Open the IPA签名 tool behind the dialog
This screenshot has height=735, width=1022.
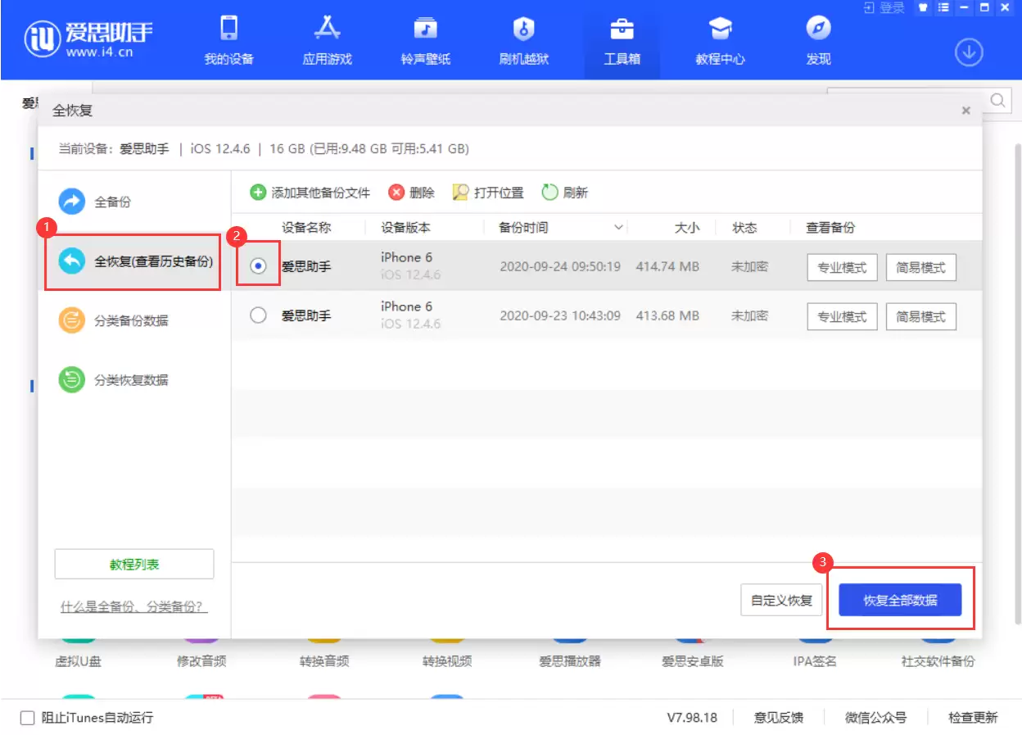click(816, 660)
